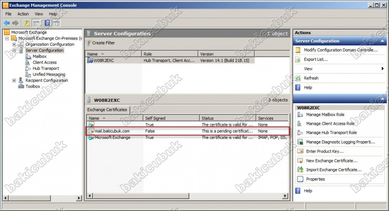The image size is (389, 211).
Task: Expand the Organization Configuration node
Action: point(14,44)
